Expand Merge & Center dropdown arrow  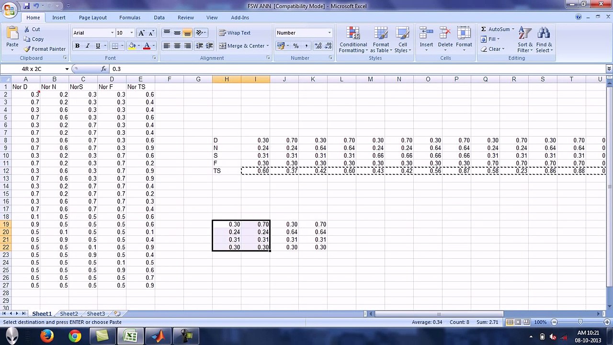pyautogui.click(x=267, y=46)
